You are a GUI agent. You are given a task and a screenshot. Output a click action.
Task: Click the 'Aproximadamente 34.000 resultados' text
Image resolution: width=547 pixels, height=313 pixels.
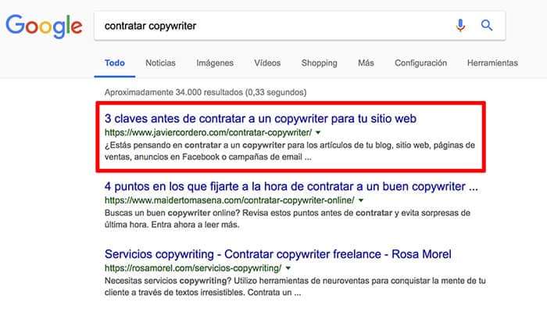(206, 92)
